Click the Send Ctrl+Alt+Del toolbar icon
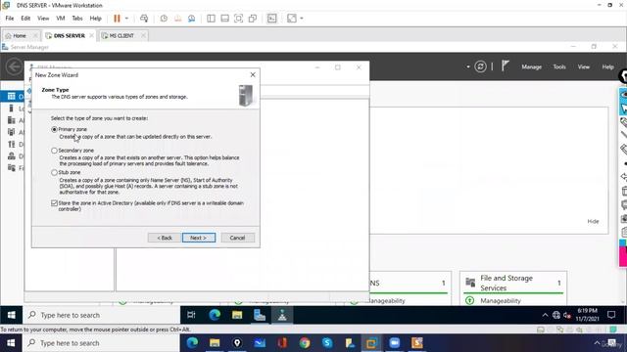This screenshot has width=627, height=352. coord(144,19)
